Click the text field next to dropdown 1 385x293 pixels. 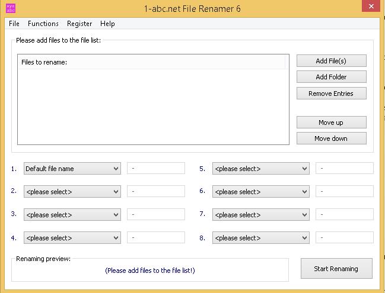[x=156, y=168]
